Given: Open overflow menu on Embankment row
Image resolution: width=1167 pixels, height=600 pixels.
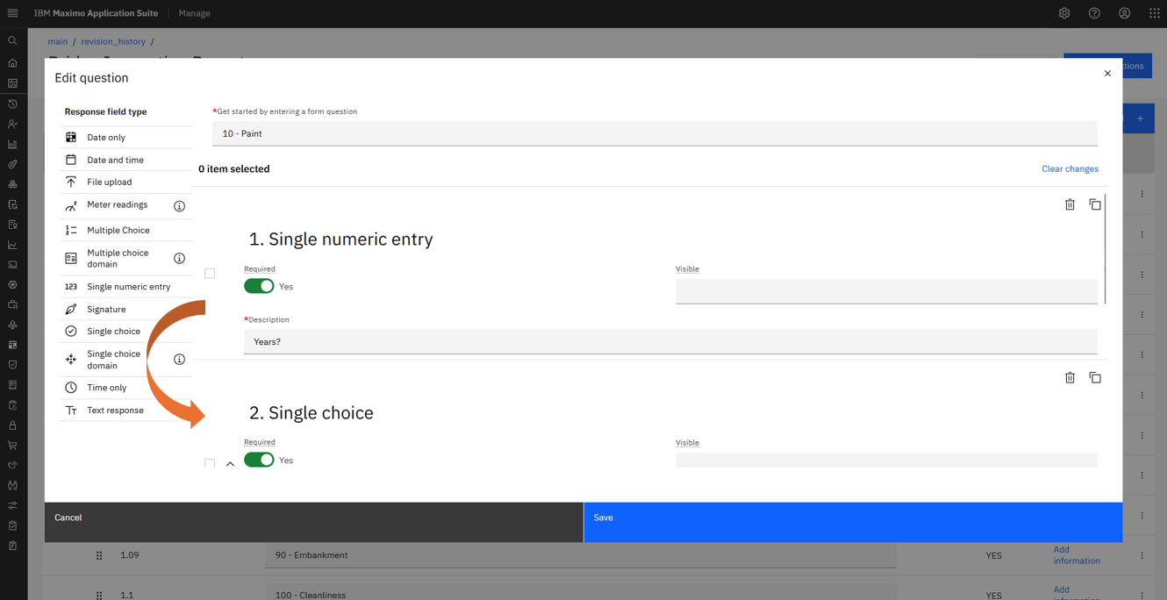Looking at the screenshot, I should 1142,555.
